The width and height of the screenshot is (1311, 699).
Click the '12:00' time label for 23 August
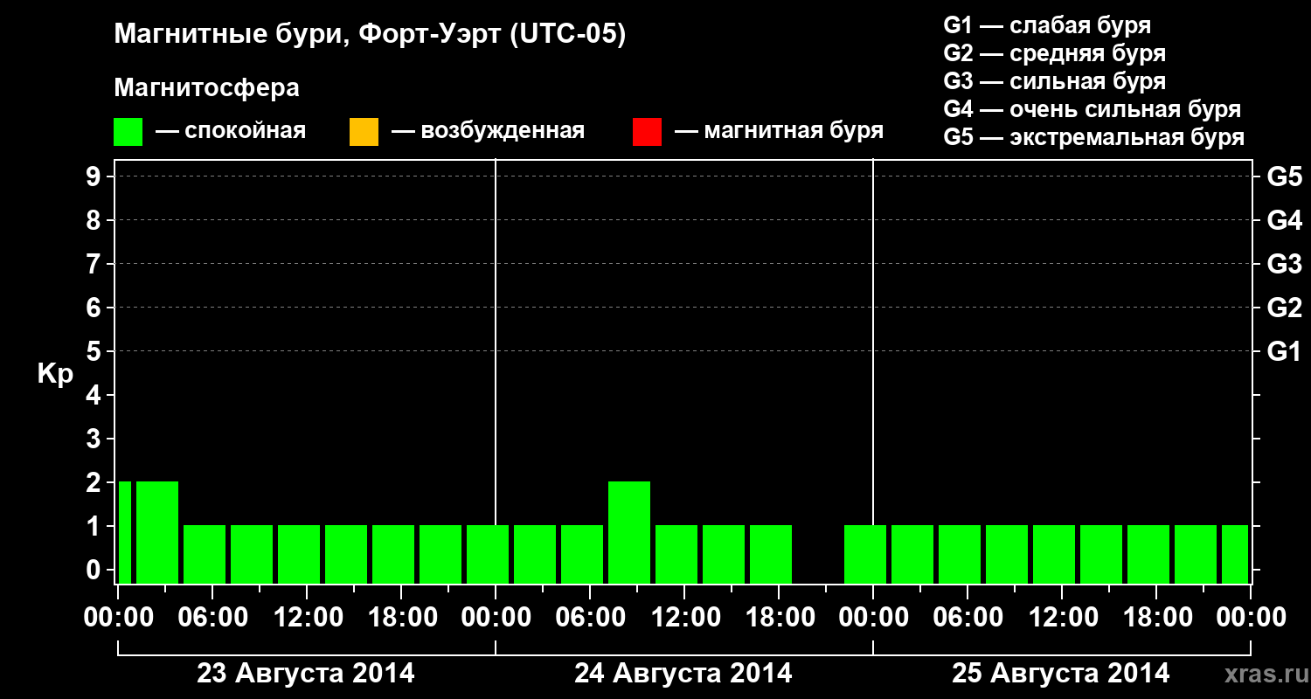click(x=307, y=618)
